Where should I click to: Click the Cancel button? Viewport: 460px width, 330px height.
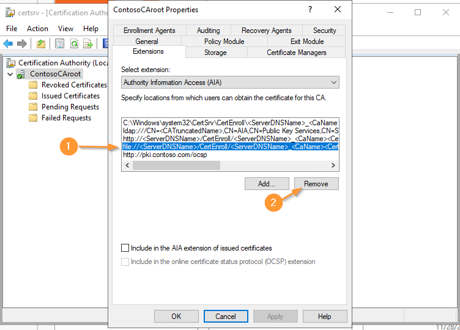[x=226, y=316]
